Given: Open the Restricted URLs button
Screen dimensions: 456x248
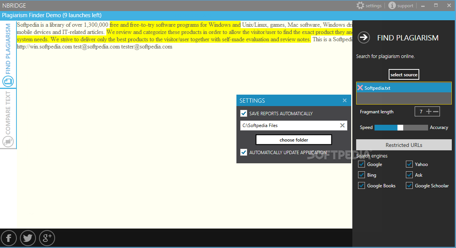Looking at the screenshot, I should (x=404, y=145).
